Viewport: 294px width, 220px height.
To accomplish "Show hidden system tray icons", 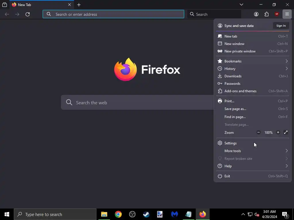I will tap(243, 214).
